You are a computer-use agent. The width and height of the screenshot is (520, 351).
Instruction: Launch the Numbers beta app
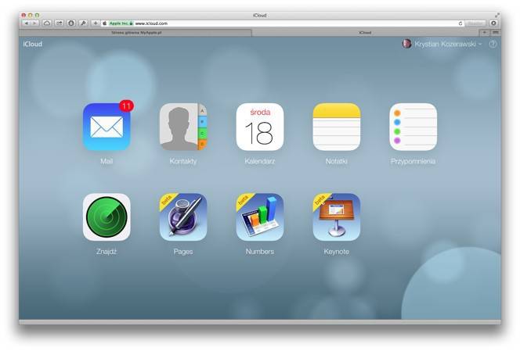click(x=260, y=217)
